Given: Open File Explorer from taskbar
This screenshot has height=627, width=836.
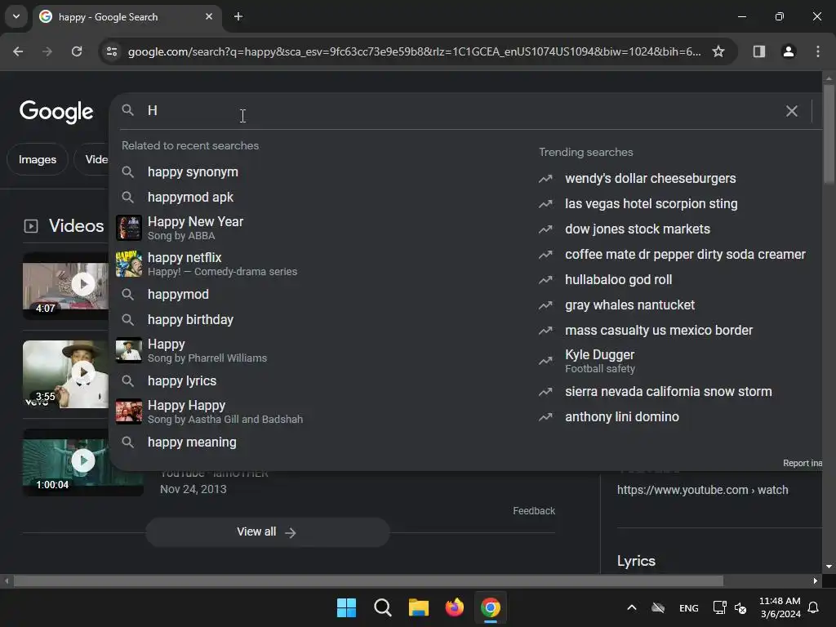Looking at the screenshot, I should [419, 607].
